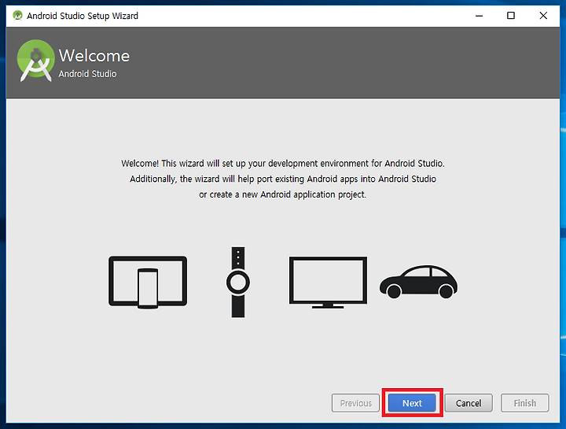566x429 pixels.
Task: Click the car auto illustration
Action: tap(418, 283)
